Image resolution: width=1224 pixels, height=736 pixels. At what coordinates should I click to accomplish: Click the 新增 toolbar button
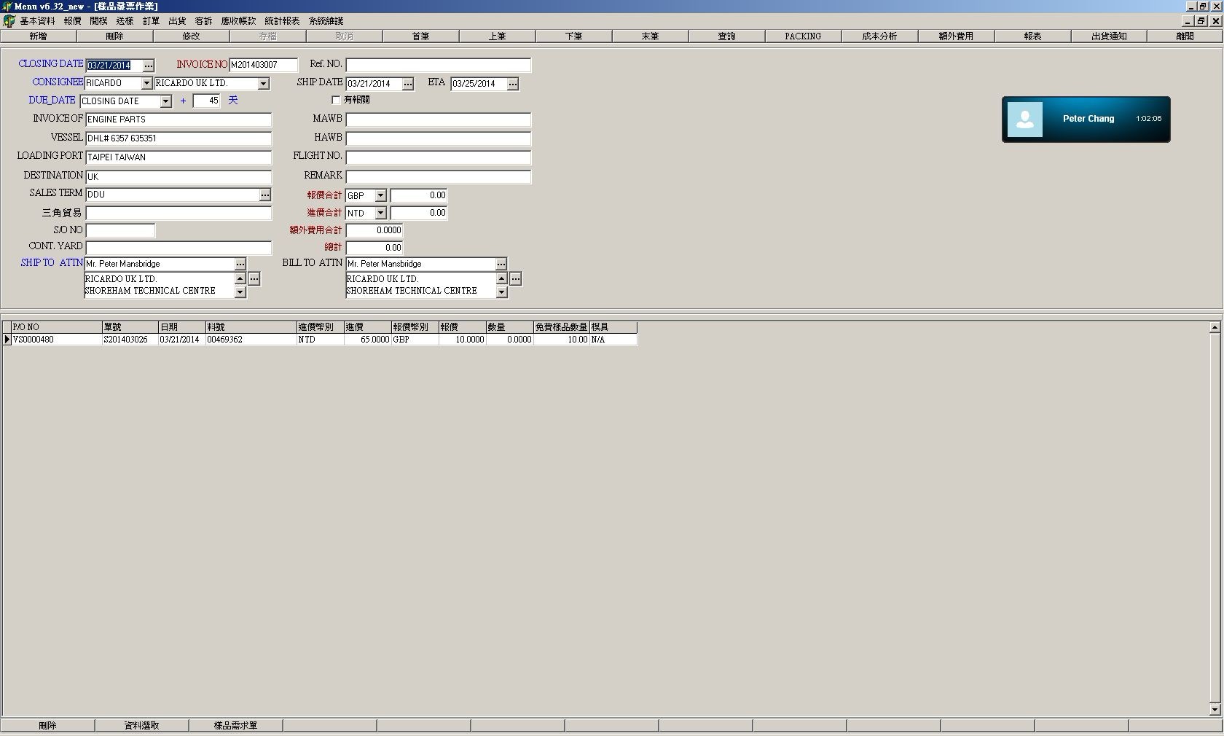(38, 36)
